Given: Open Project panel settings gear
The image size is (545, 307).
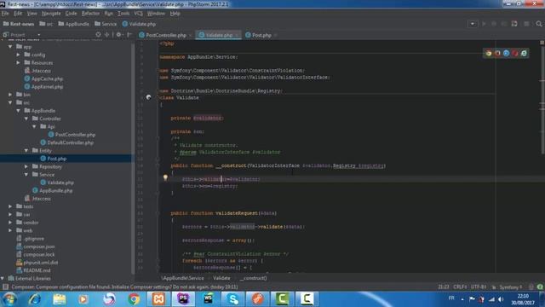Looking at the screenshot, I should (x=119, y=35).
